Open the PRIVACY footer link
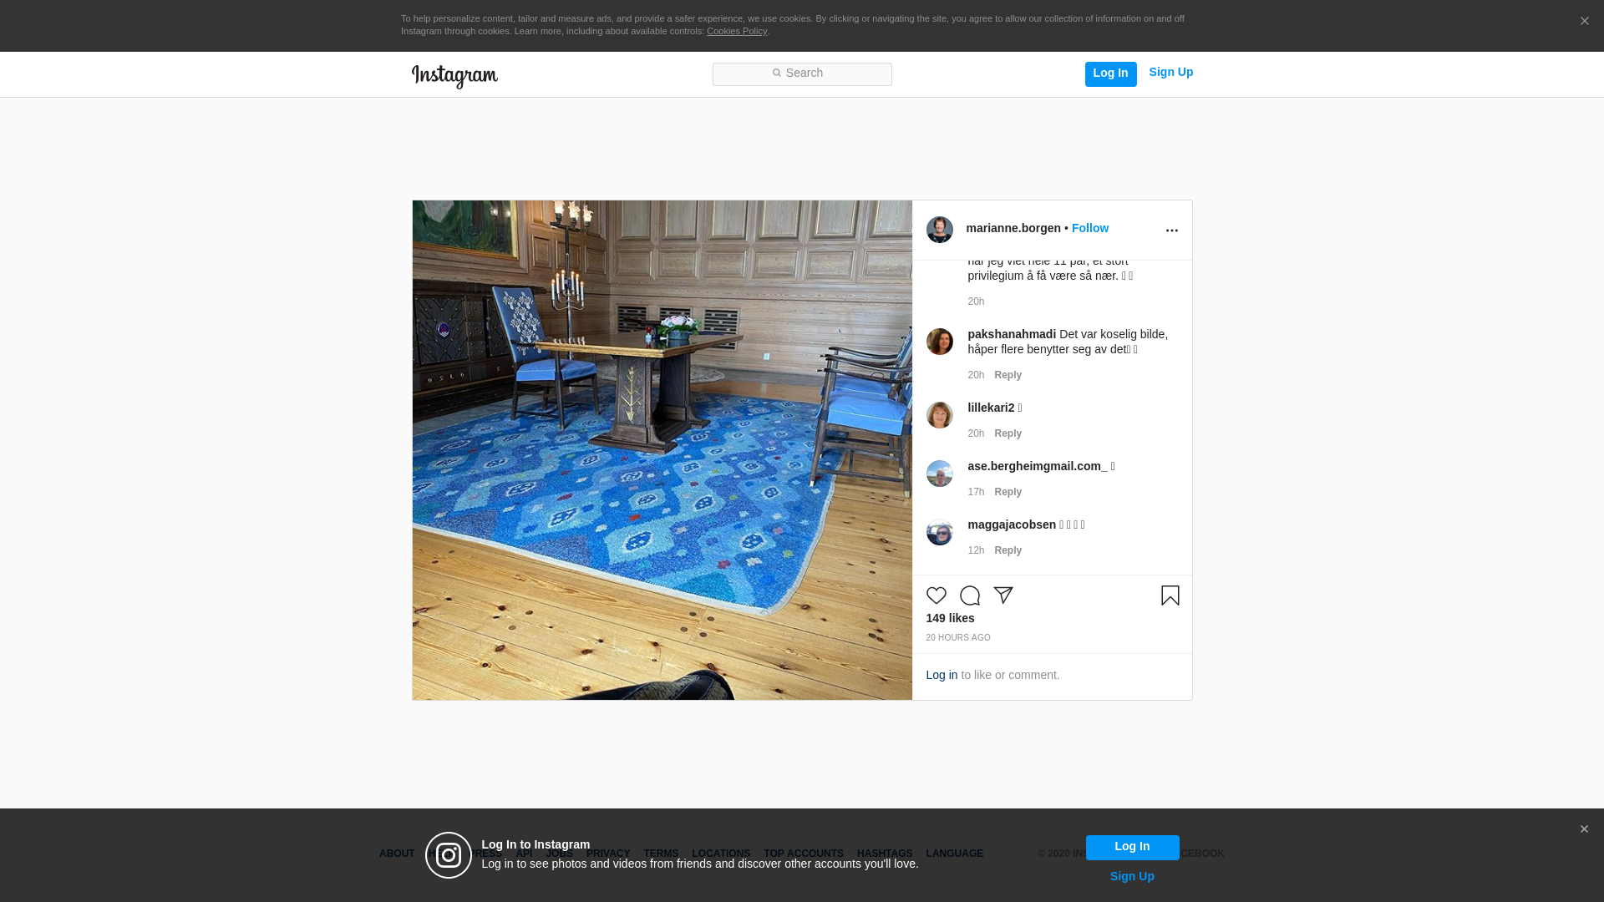The image size is (1604, 902). (x=608, y=854)
